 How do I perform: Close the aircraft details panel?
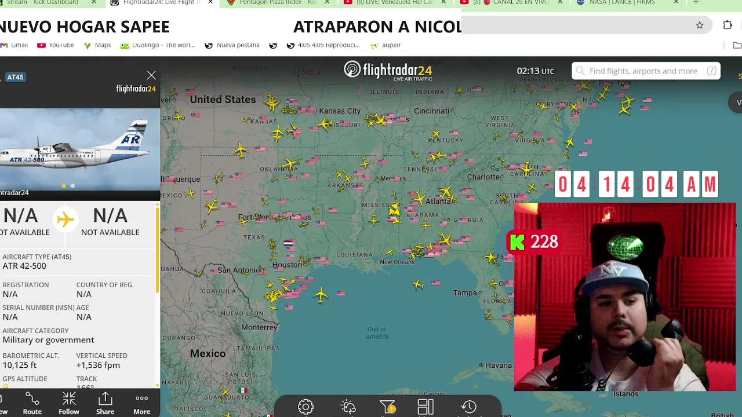point(151,75)
